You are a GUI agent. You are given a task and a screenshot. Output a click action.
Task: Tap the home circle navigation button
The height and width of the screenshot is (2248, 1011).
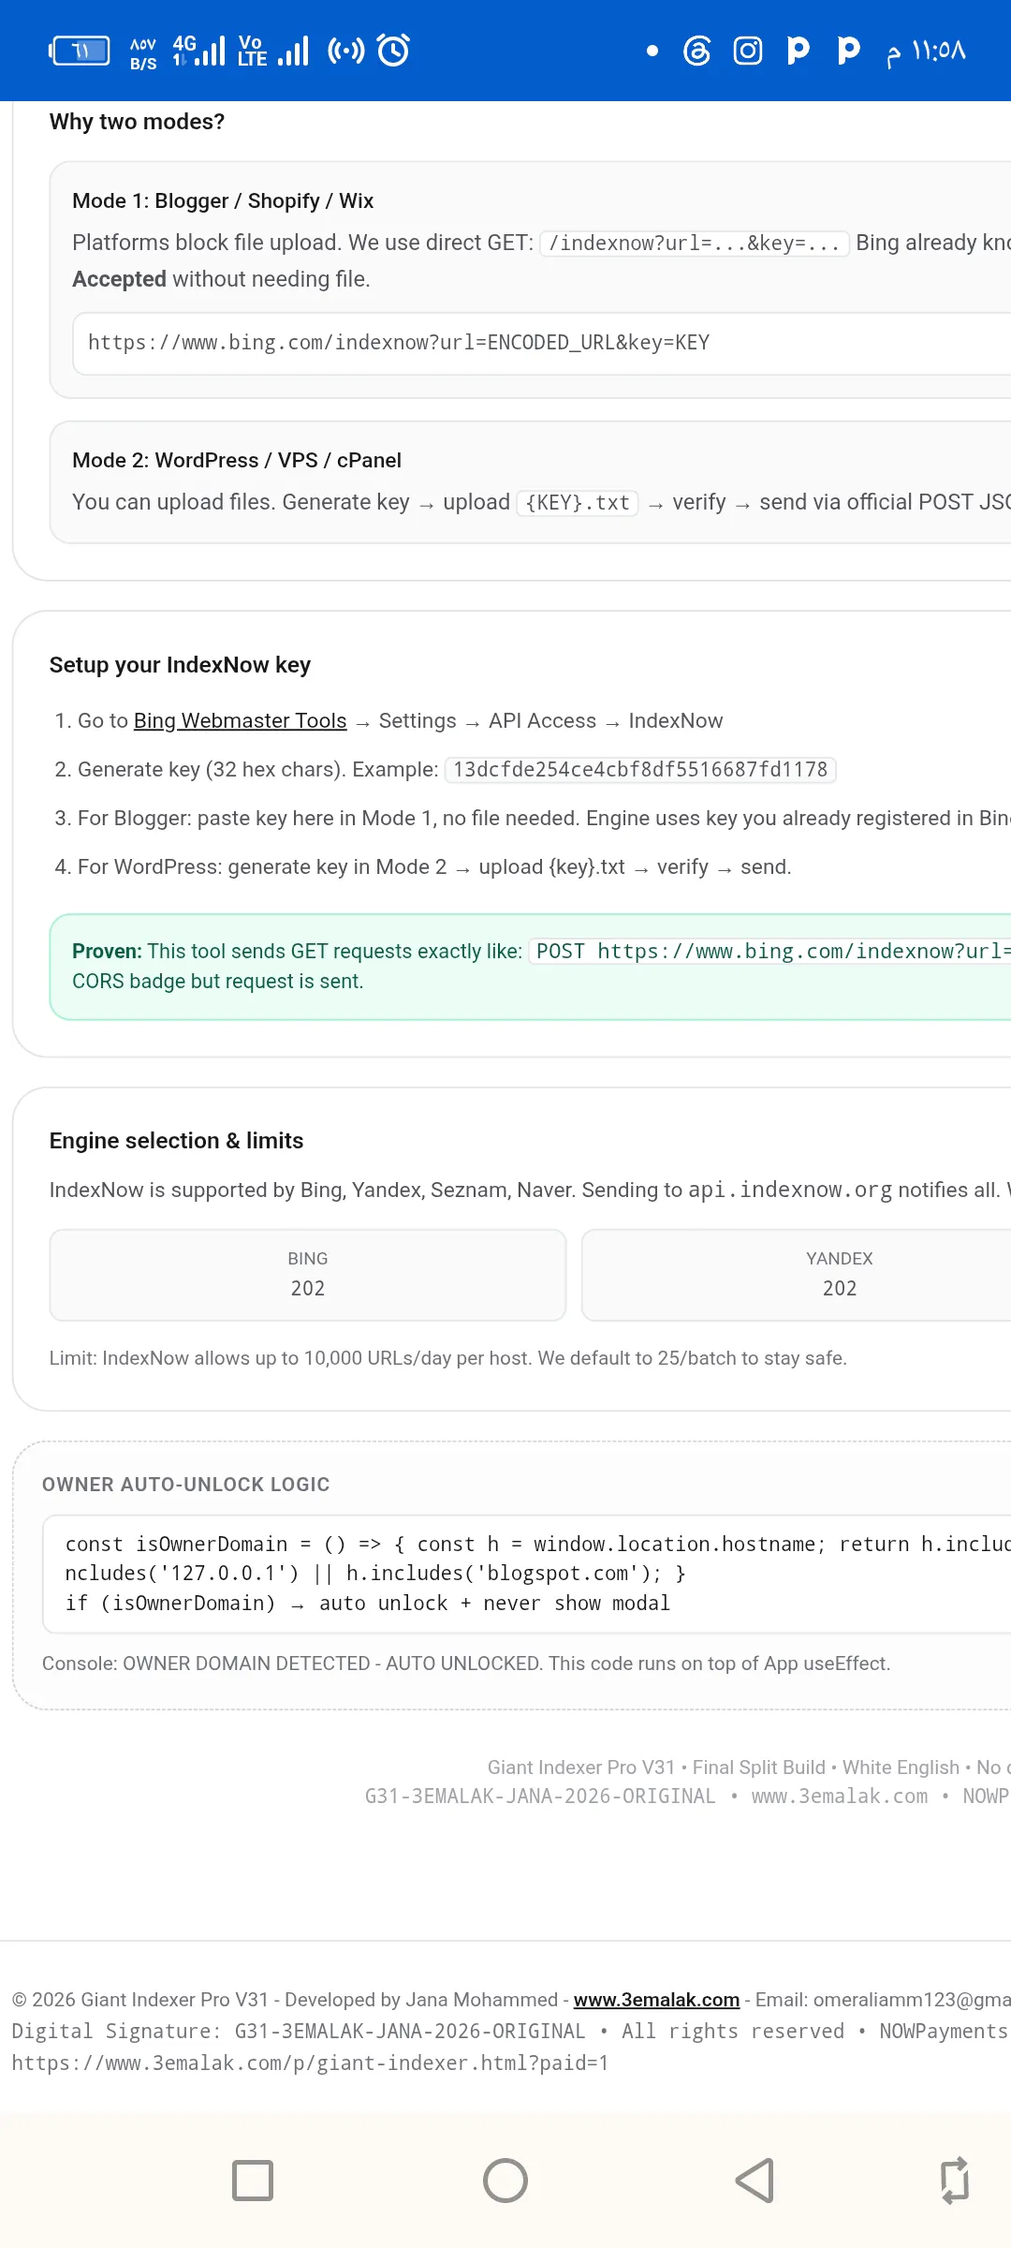point(505,2181)
